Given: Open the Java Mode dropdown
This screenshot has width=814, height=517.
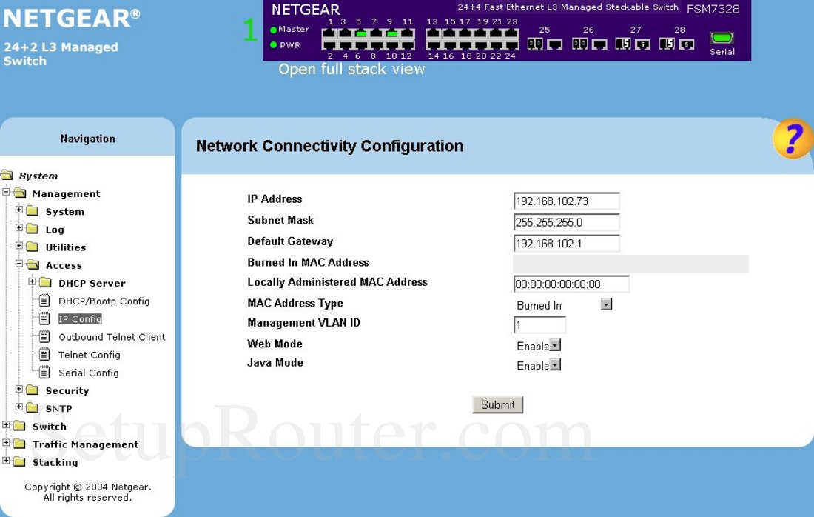Looking at the screenshot, I should [555, 364].
